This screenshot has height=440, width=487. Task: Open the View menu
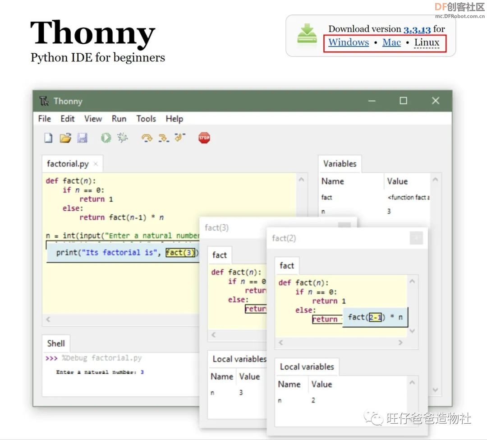click(93, 119)
